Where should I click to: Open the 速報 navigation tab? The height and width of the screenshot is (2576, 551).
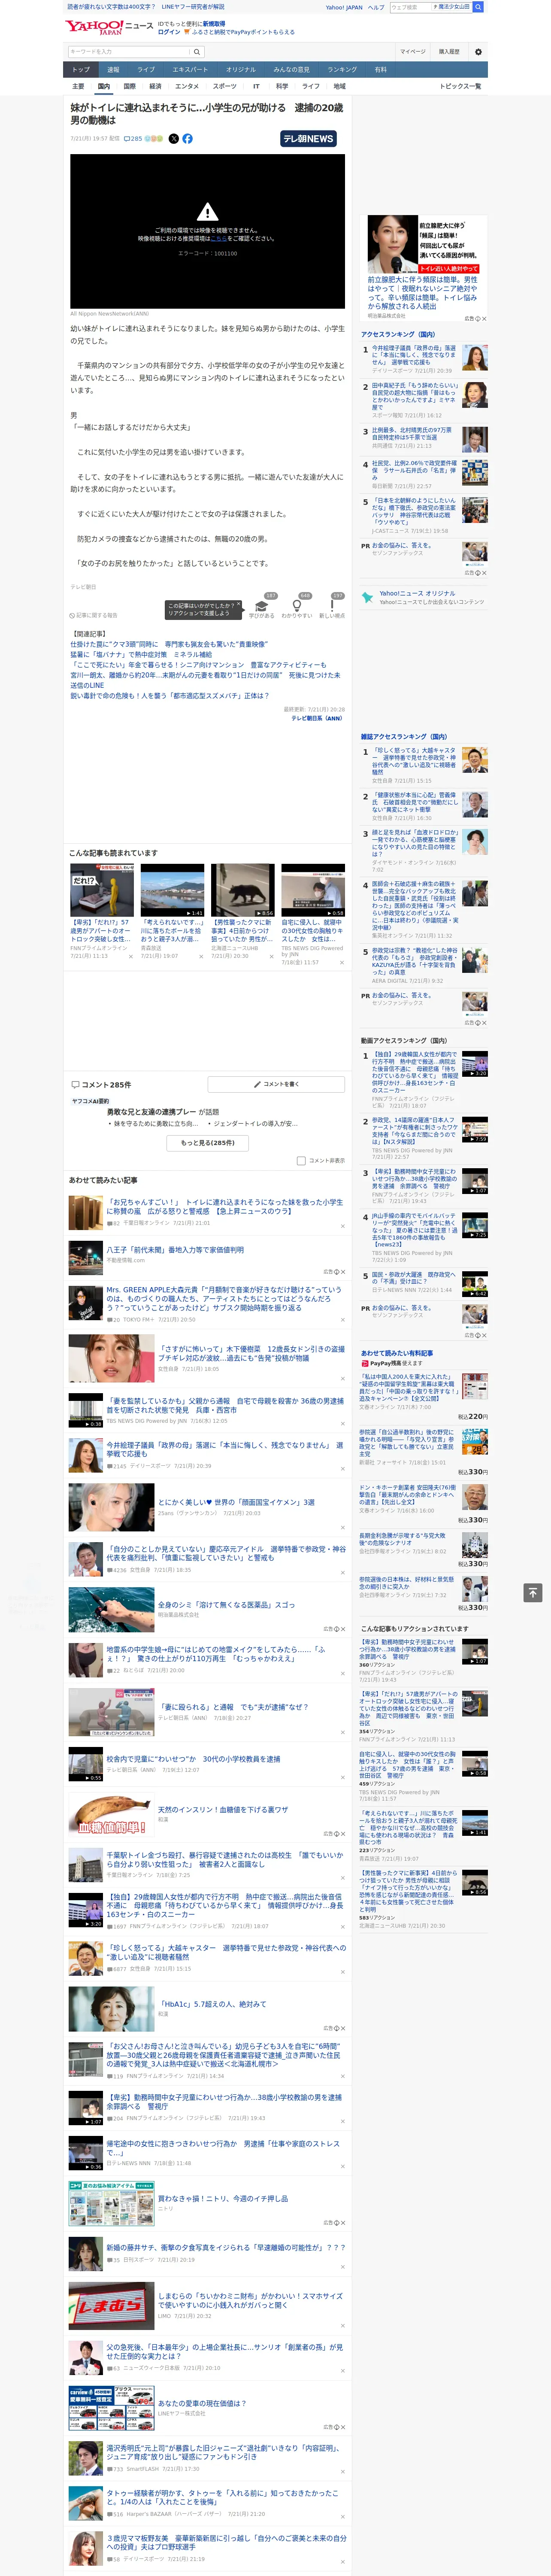(113, 69)
